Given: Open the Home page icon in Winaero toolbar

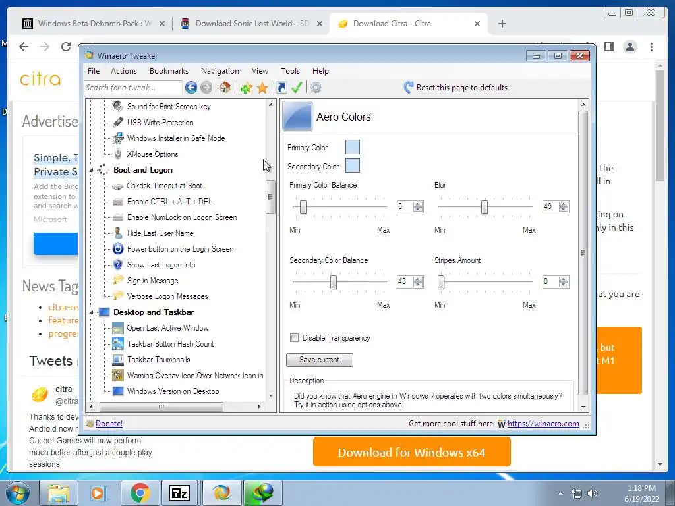Looking at the screenshot, I should 225,88.
